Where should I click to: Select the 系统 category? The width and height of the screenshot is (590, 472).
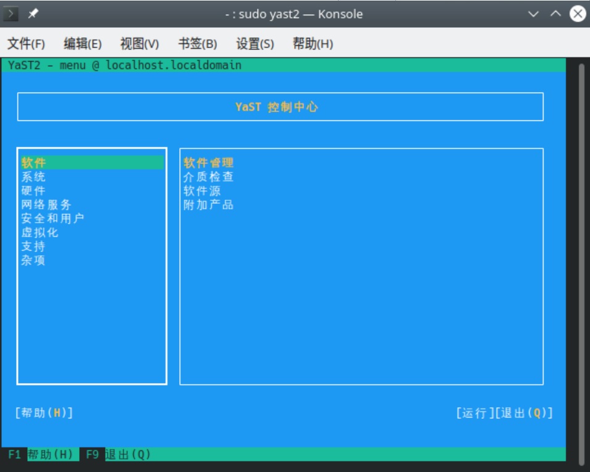(33, 177)
